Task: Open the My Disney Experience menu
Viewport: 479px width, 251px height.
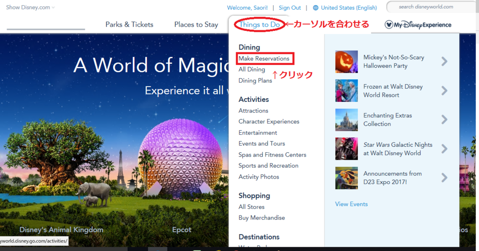Action: [418, 25]
